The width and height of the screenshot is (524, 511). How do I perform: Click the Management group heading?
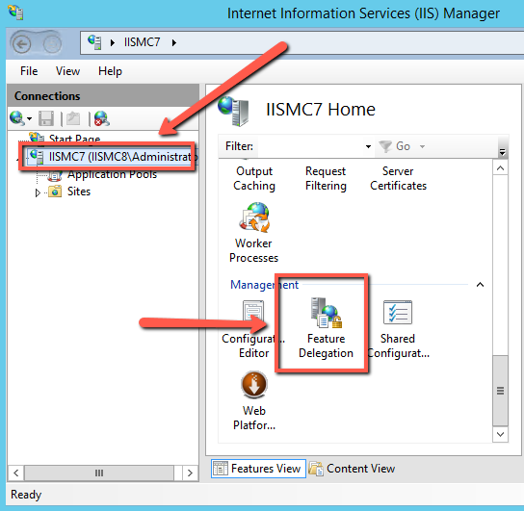click(x=264, y=285)
